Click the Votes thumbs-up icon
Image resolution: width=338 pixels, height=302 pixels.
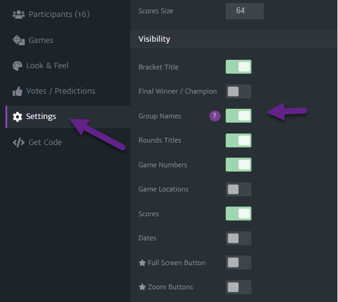click(18, 91)
